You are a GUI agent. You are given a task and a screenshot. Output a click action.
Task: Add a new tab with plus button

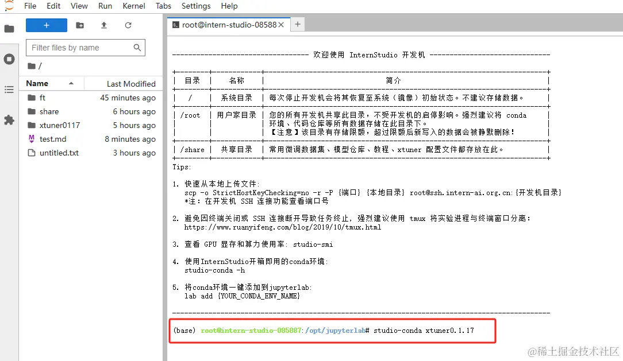pos(298,24)
